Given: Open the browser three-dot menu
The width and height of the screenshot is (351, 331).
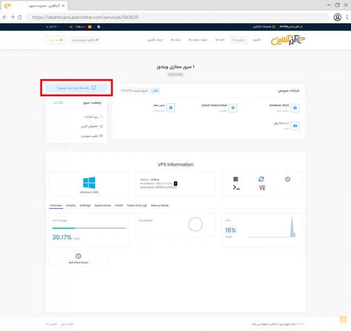Looking at the screenshot, I should tap(347, 17).
